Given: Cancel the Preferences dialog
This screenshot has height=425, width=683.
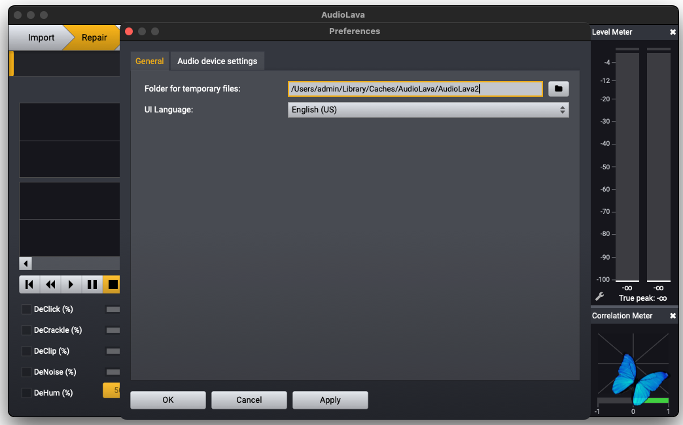Looking at the screenshot, I should coord(249,399).
